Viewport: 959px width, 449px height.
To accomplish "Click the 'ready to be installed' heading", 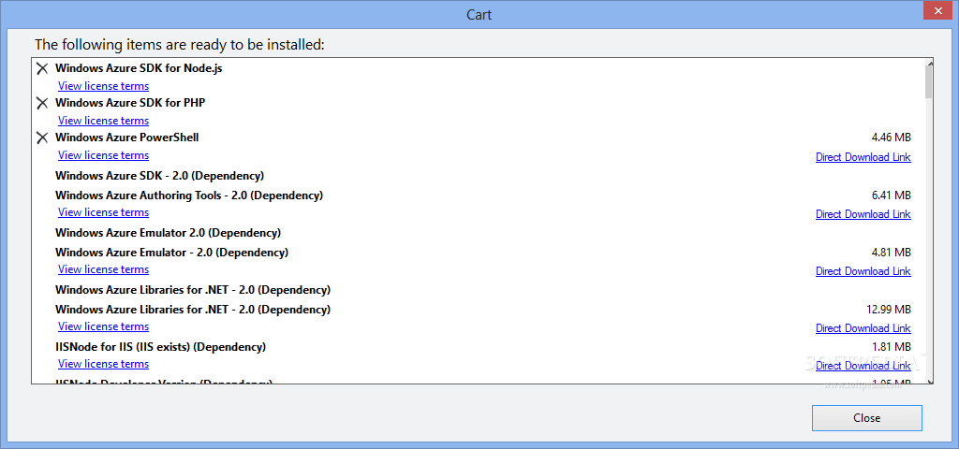I will point(179,45).
